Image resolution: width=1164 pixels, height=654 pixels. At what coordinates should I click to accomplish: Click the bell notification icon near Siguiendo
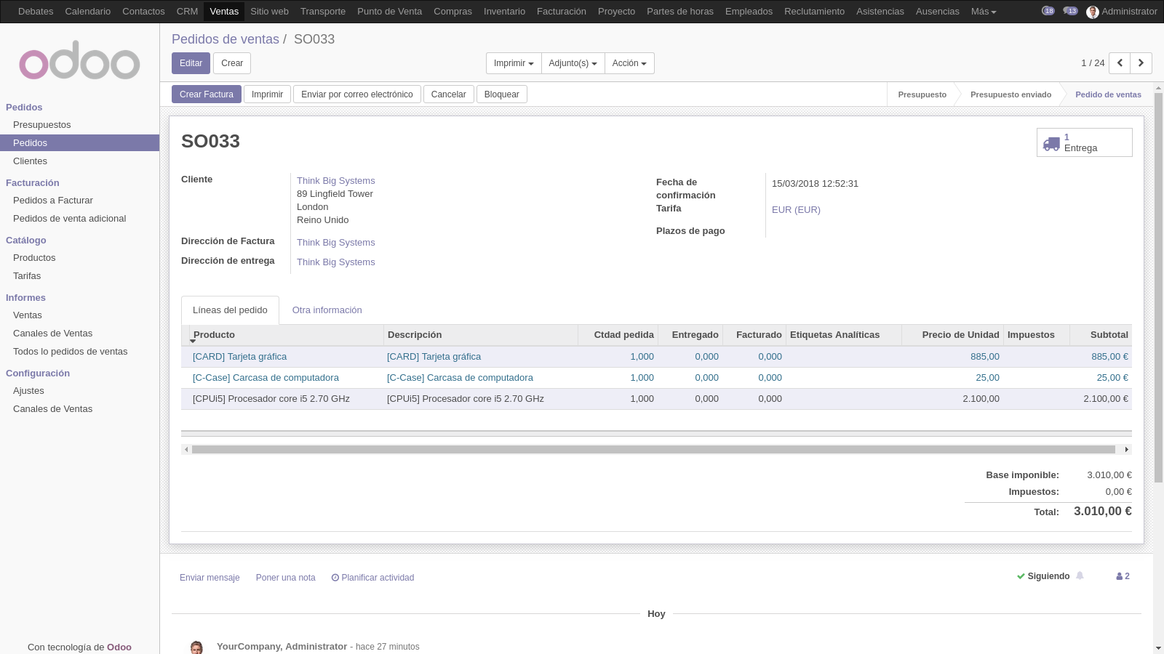[1080, 576]
